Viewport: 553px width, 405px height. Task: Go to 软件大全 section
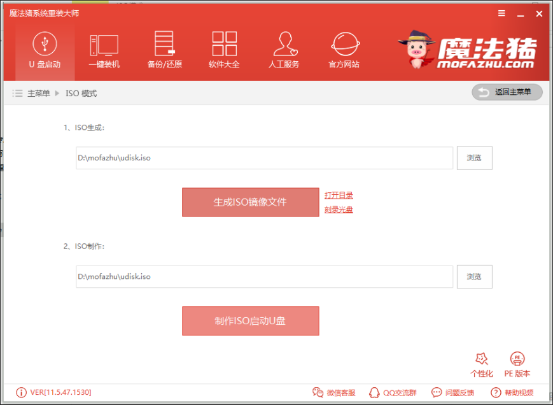(224, 50)
